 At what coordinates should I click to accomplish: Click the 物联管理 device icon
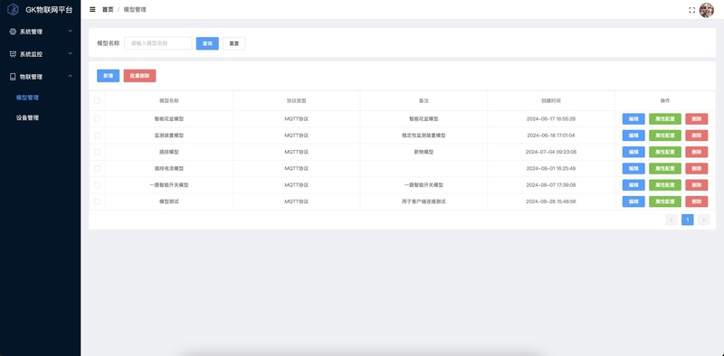[13, 77]
